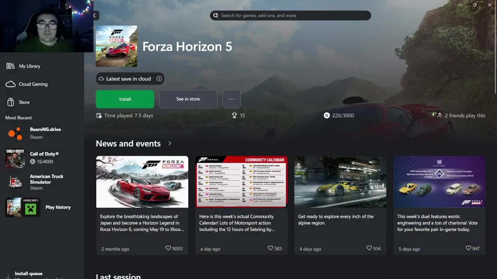
Task: Click the cloud save cloud icon
Action: 101,79
